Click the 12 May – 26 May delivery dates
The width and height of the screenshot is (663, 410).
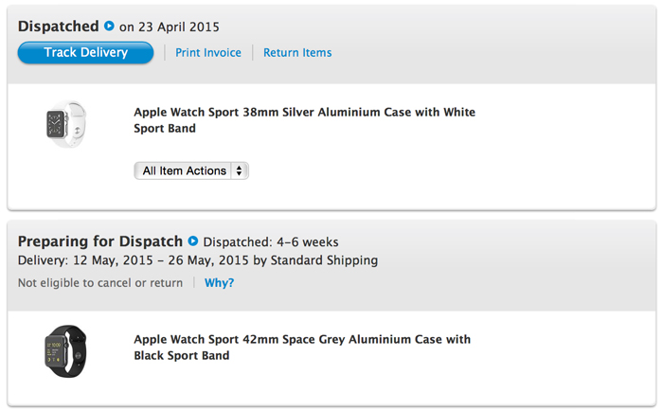161,260
